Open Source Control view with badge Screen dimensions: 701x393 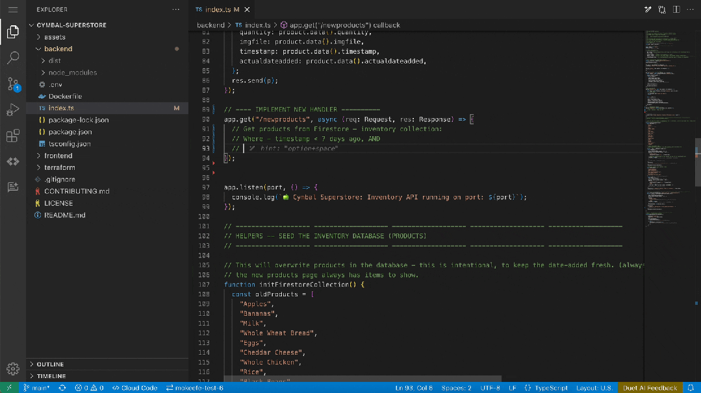tap(13, 84)
